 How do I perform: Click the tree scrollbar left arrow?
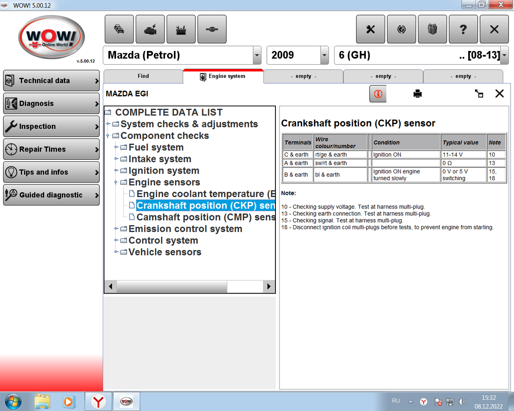click(x=111, y=286)
